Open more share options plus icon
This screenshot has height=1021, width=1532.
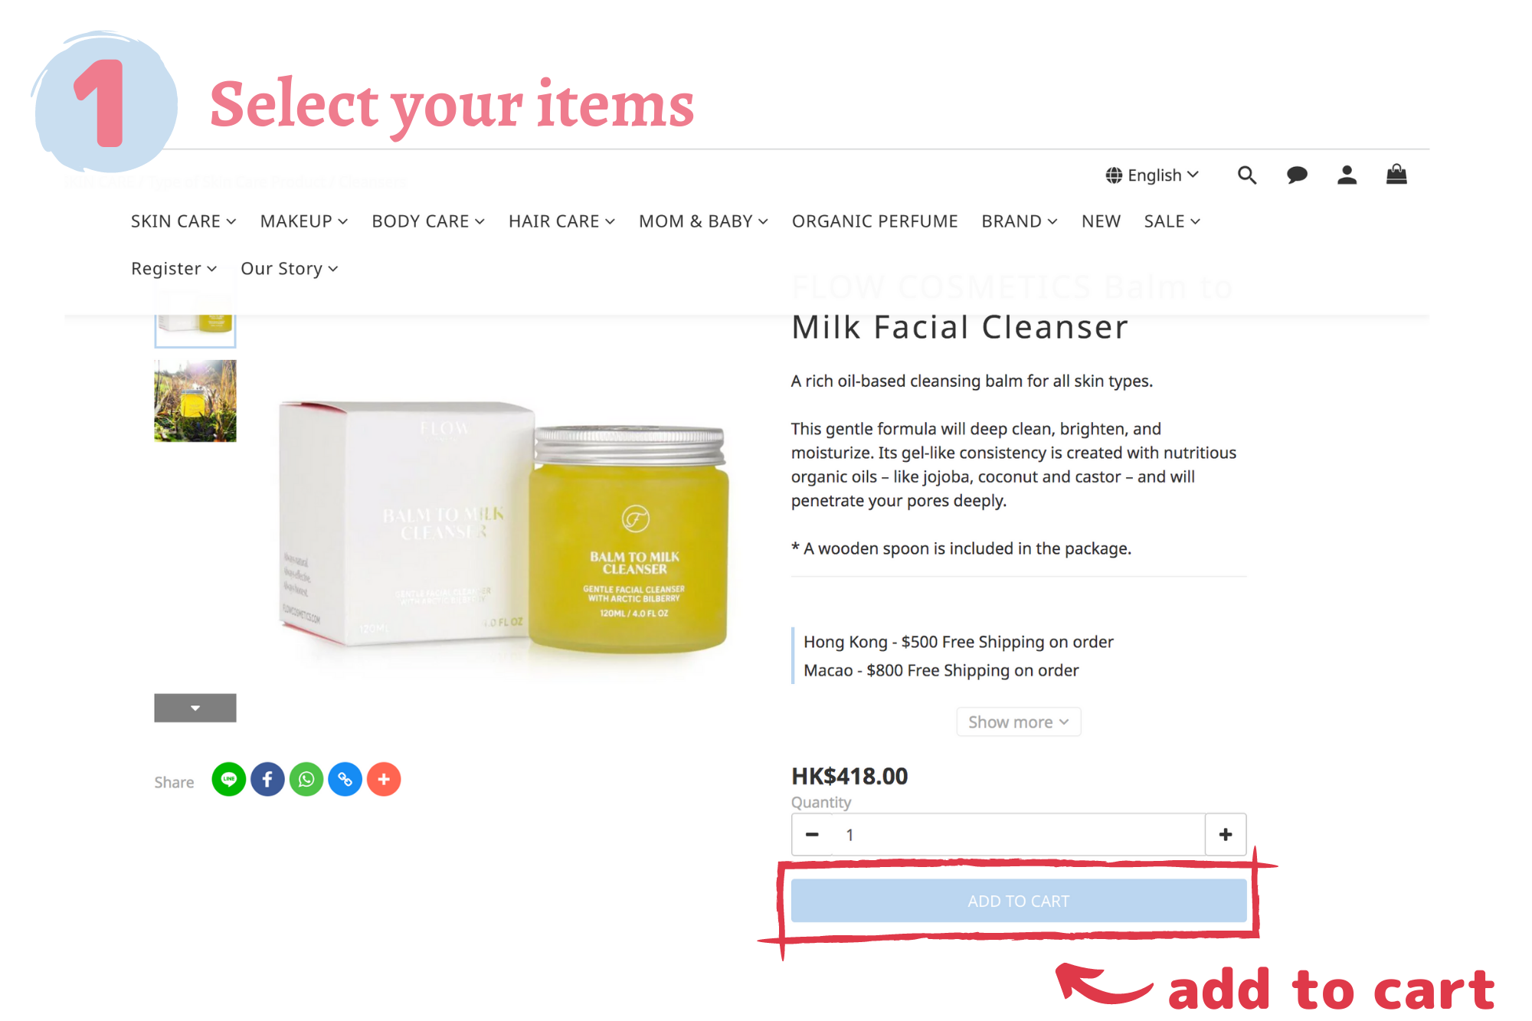384,780
